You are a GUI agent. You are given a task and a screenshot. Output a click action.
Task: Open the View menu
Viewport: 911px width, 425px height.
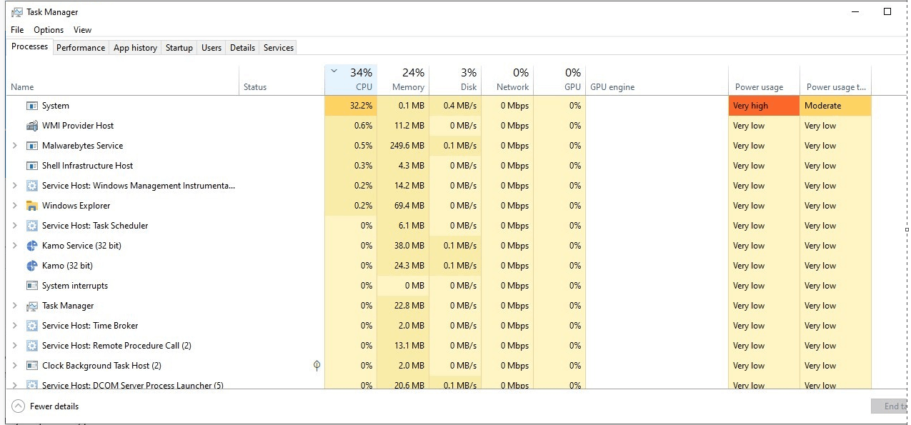82,30
